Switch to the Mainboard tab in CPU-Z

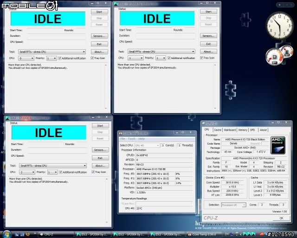pyautogui.click(x=230, y=130)
